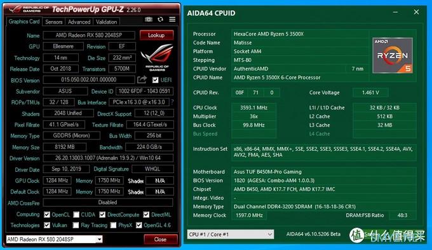This screenshot has width=432, height=250.
Task: Click the GPU Clock 1284 MHz value
Action: point(57,181)
